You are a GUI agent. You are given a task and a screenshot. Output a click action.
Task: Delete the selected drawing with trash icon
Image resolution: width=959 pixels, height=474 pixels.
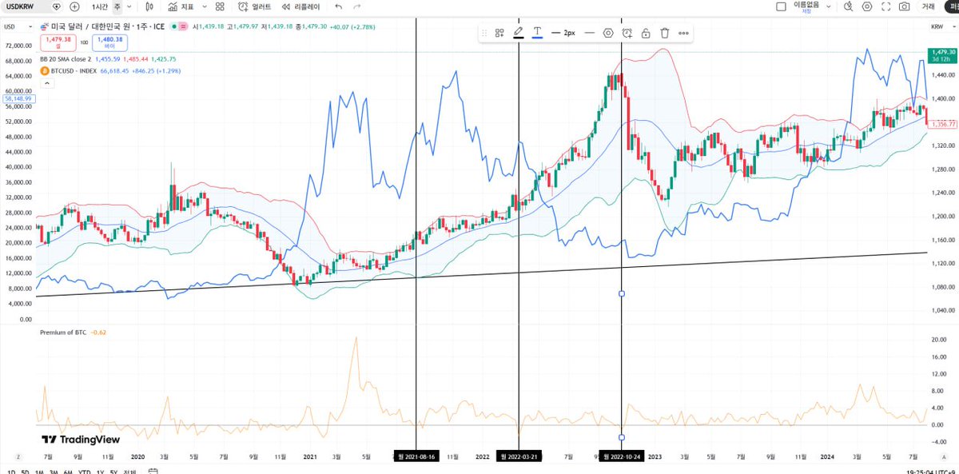click(x=664, y=34)
